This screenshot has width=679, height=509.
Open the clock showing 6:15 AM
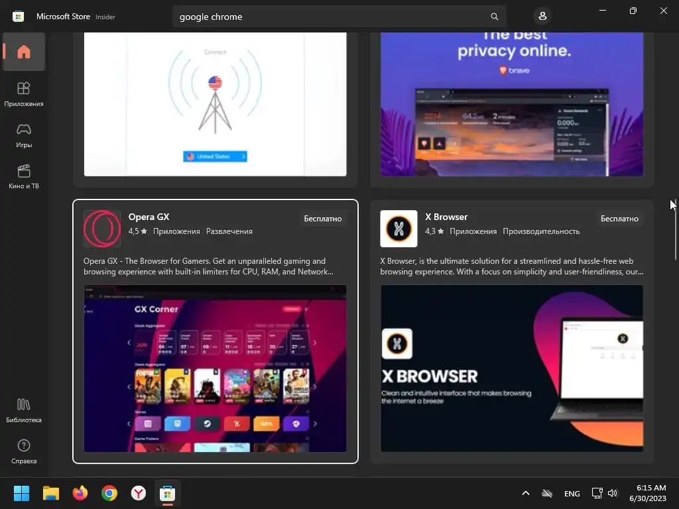click(648, 493)
